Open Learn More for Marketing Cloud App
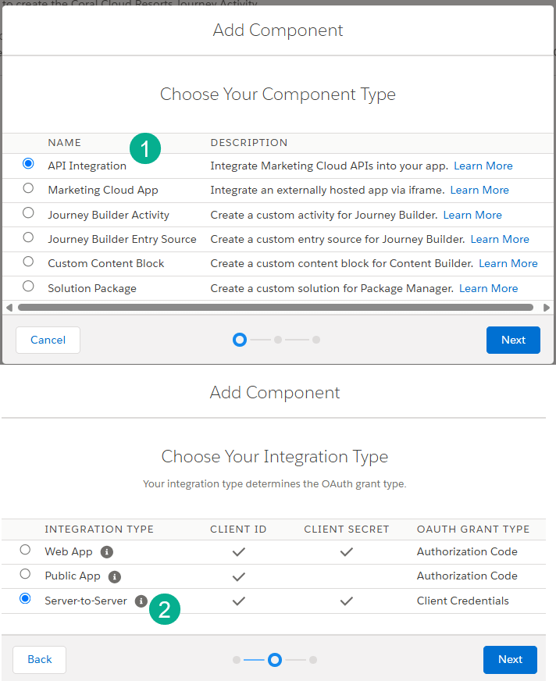The width and height of the screenshot is (556, 681). click(479, 191)
